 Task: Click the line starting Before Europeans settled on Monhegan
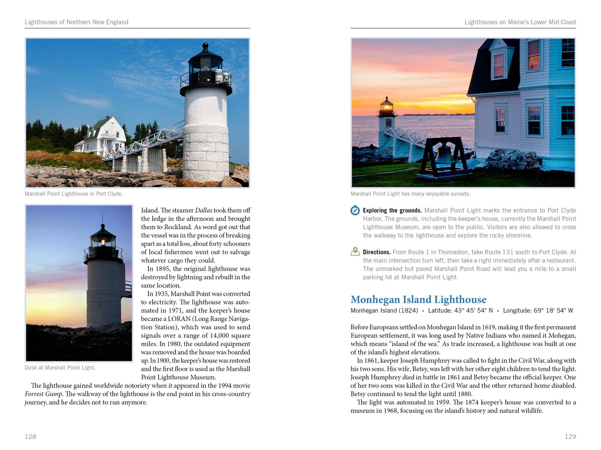463,327
